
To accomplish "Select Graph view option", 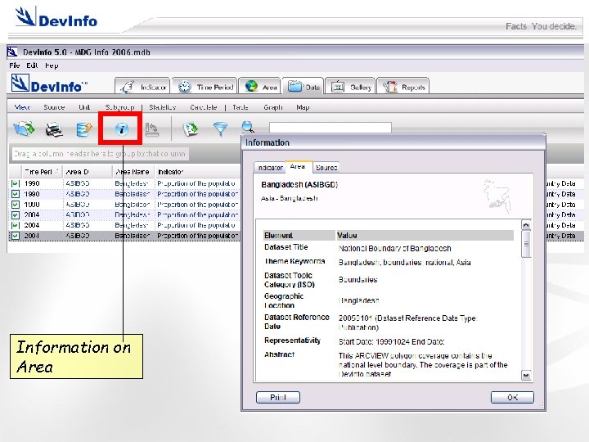I will pyautogui.click(x=273, y=107).
